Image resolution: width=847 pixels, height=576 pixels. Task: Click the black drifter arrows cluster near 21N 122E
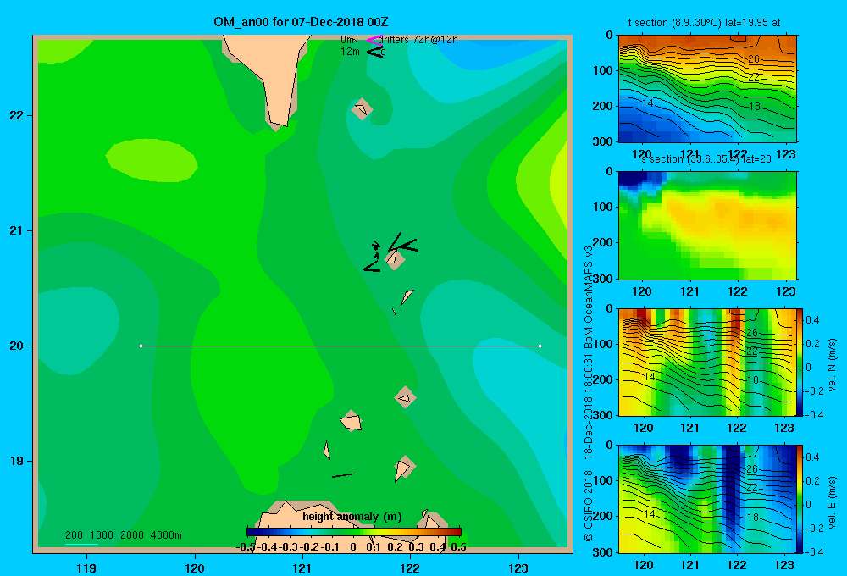[390, 252]
